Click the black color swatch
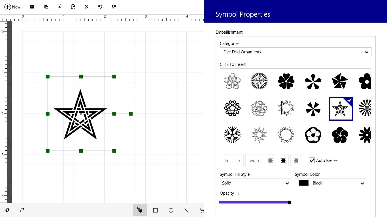Screen dimensions: 387x217 tap(303, 183)
